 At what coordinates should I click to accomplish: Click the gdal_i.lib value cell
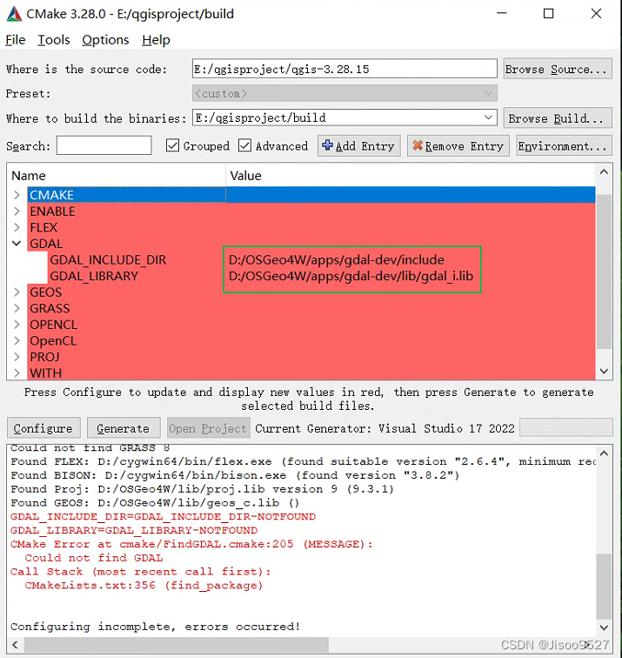[x=351, y=276]
